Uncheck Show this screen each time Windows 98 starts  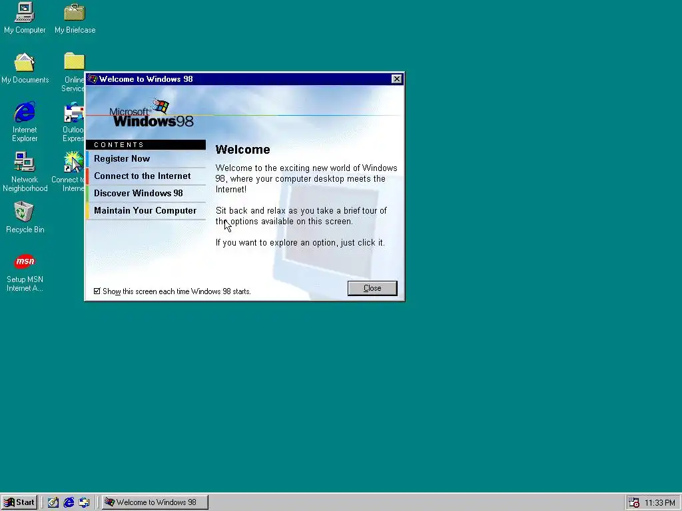point(97,291)
